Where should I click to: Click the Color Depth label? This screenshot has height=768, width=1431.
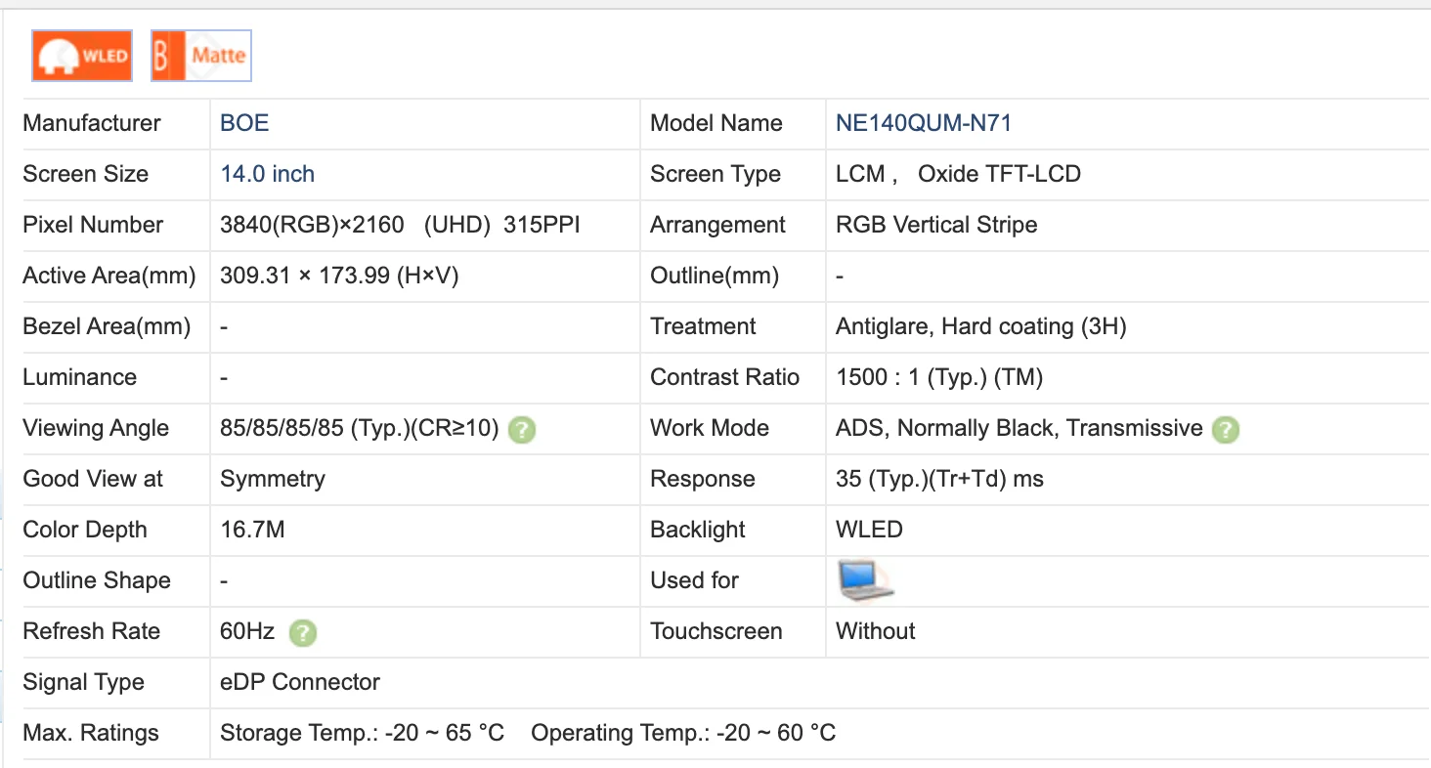coord(85,530)
